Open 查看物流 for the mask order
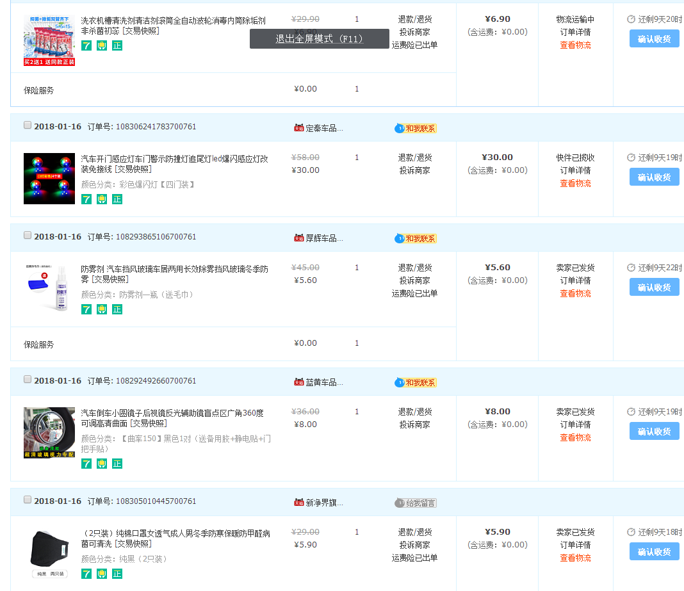Image resolution: width=684 pixels, height=591 pixels. tap(574, 558)
